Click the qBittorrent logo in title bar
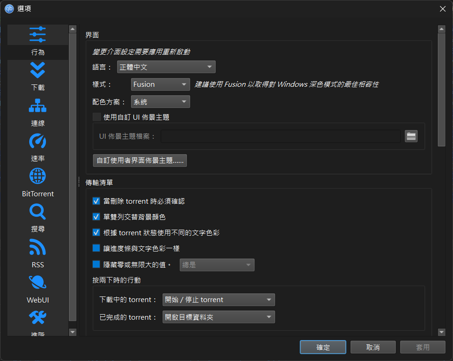The height and width of the screenshot is (361, 453). 9,9
